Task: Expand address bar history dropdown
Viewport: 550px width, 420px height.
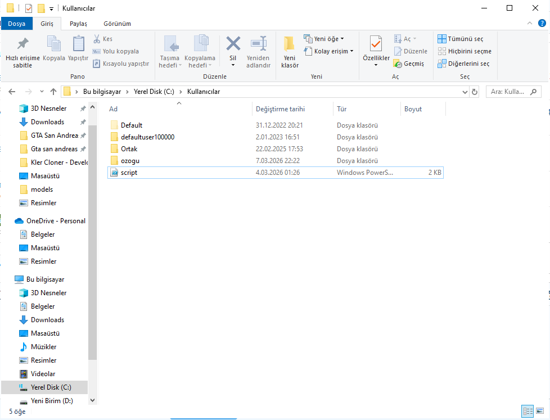Action: coord(465,92)
